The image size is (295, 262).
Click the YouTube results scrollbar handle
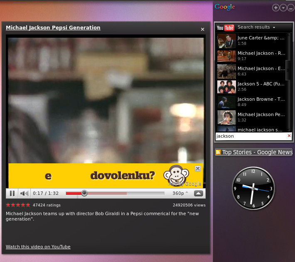(288, 70)
